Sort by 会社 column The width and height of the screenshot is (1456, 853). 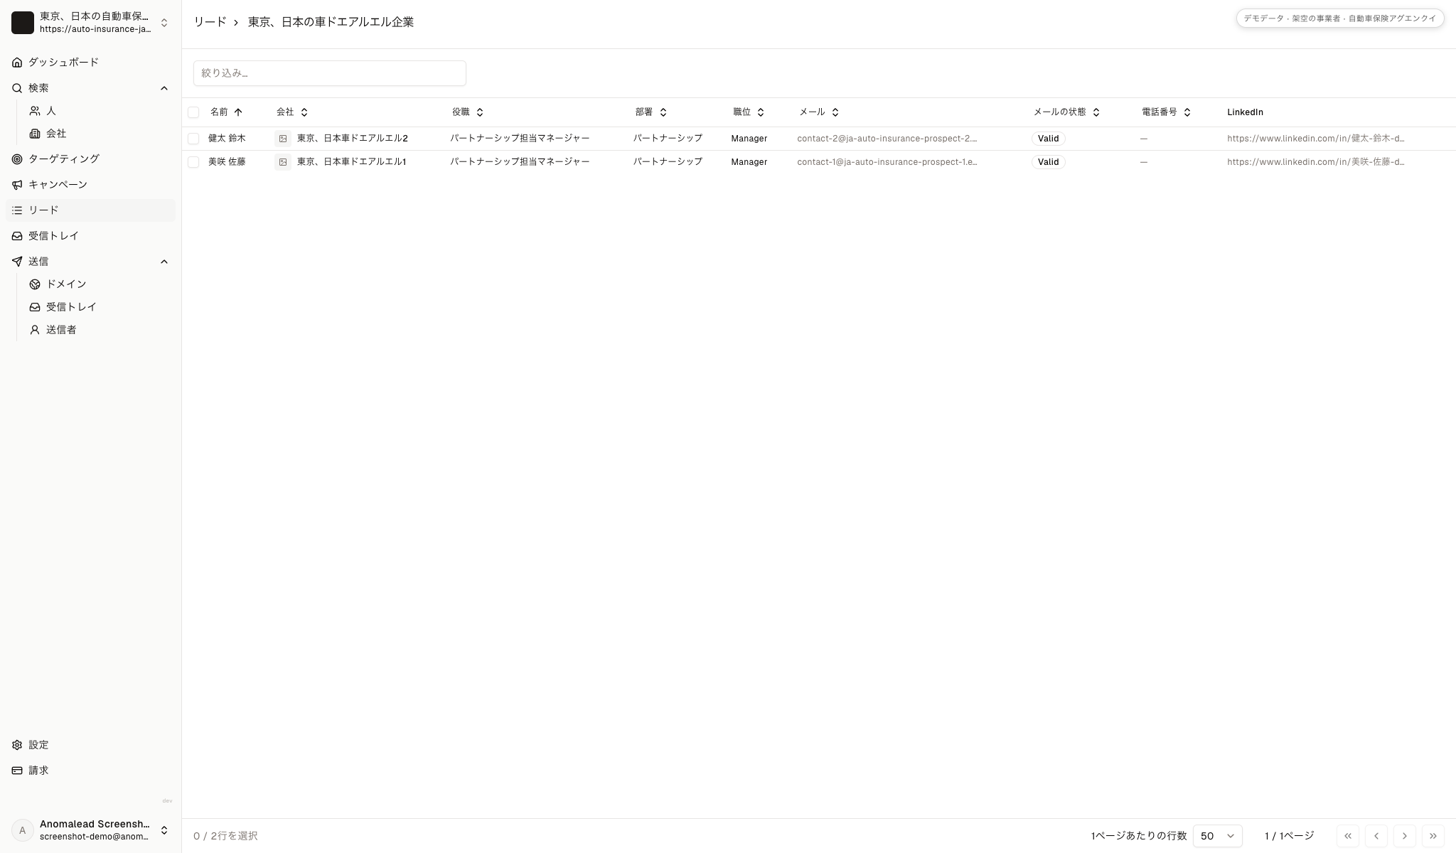pyautogui.click(x=292, y=112)
